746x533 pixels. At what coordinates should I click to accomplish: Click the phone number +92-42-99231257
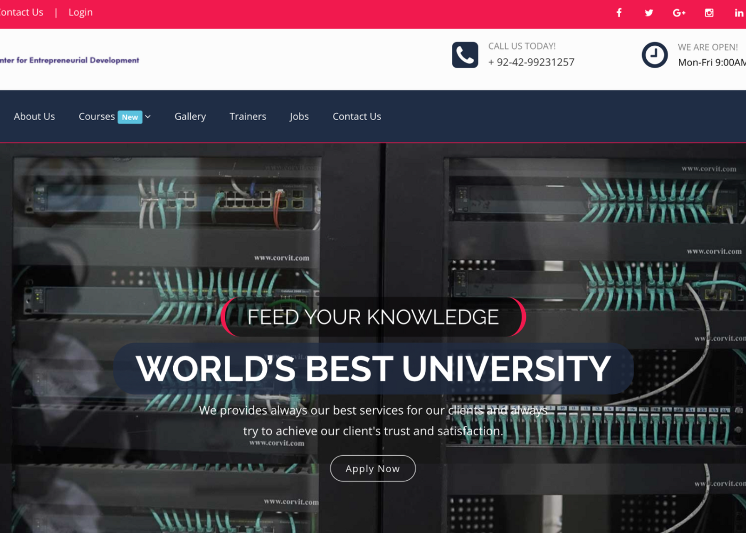531,62
